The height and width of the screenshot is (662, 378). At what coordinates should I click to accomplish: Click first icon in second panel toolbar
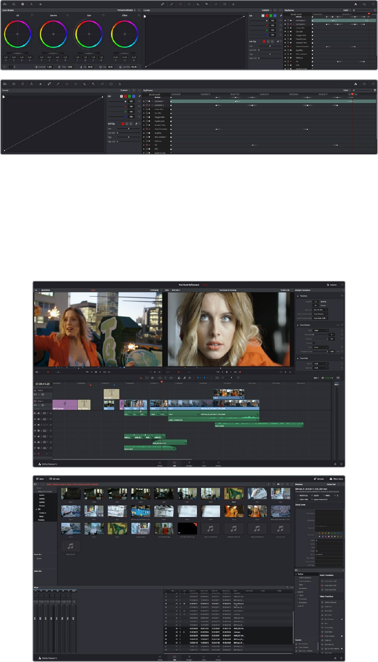pyautogui.click(x=6, y=83)
